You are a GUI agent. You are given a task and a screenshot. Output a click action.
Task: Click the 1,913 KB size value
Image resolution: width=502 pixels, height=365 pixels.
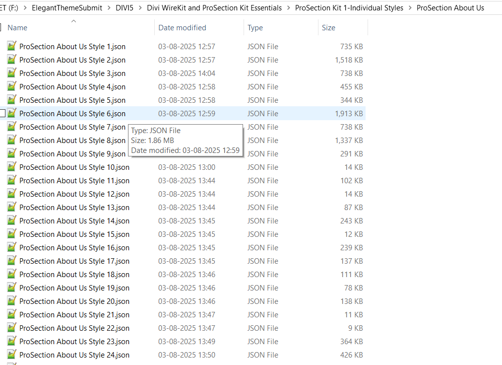[x=349, y=113]
